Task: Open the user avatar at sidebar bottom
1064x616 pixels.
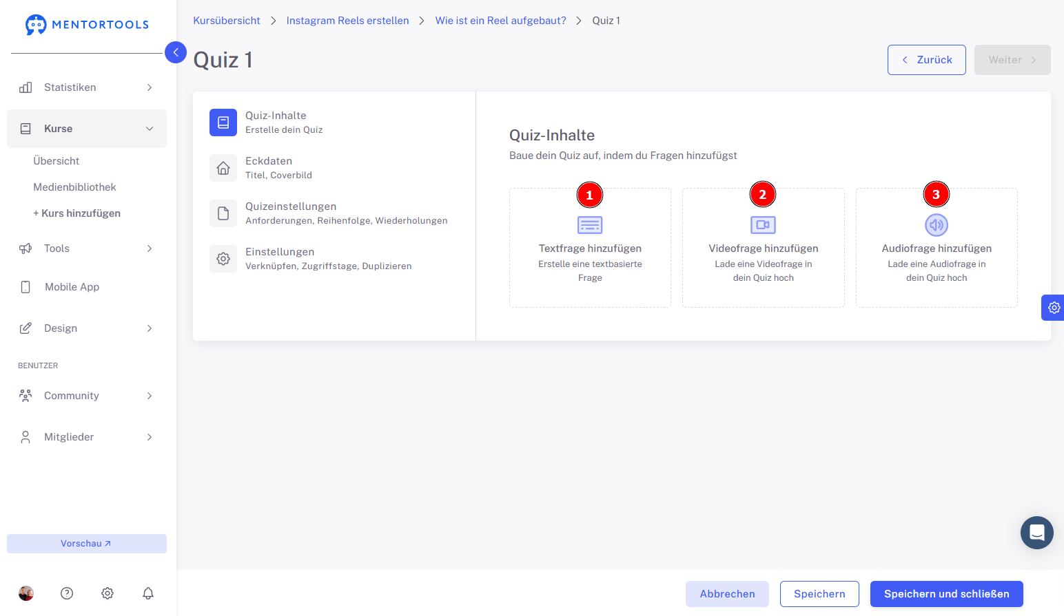Action: (x=26, y=593)
